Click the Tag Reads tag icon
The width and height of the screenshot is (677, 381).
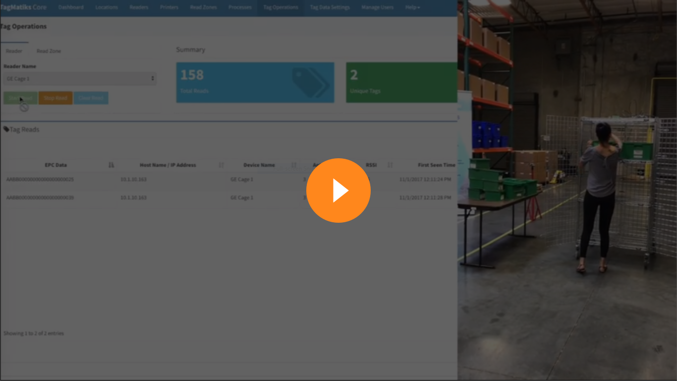click(6, 129)
